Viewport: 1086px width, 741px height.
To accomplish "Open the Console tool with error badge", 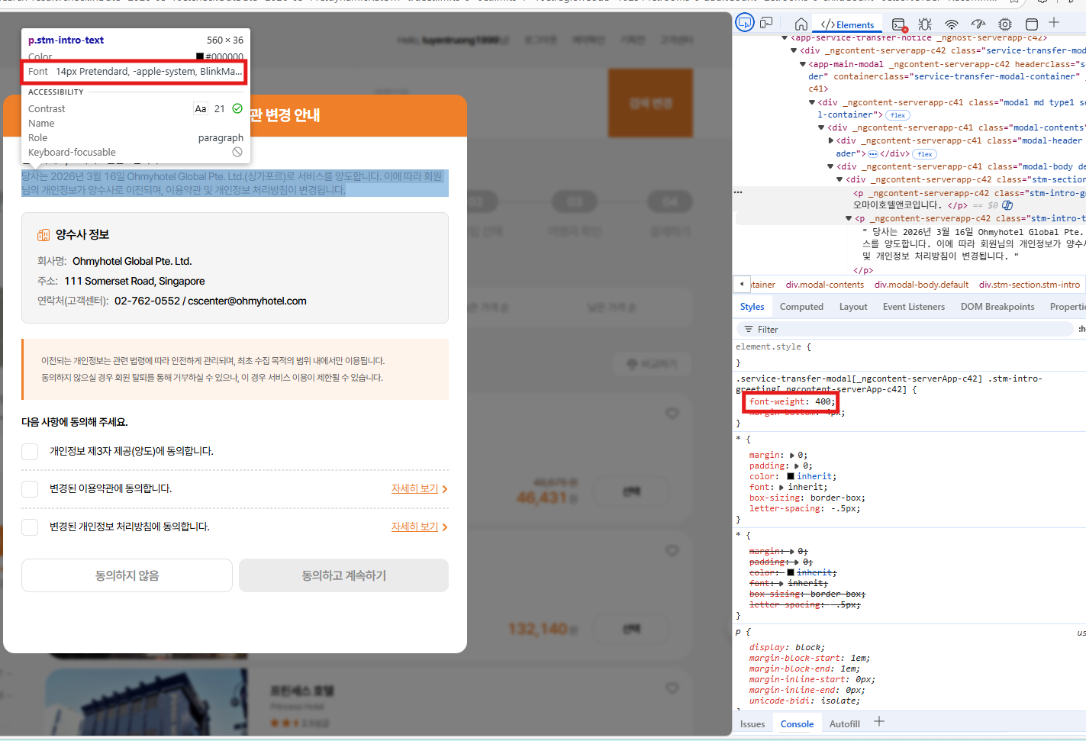I will (899, 25).
